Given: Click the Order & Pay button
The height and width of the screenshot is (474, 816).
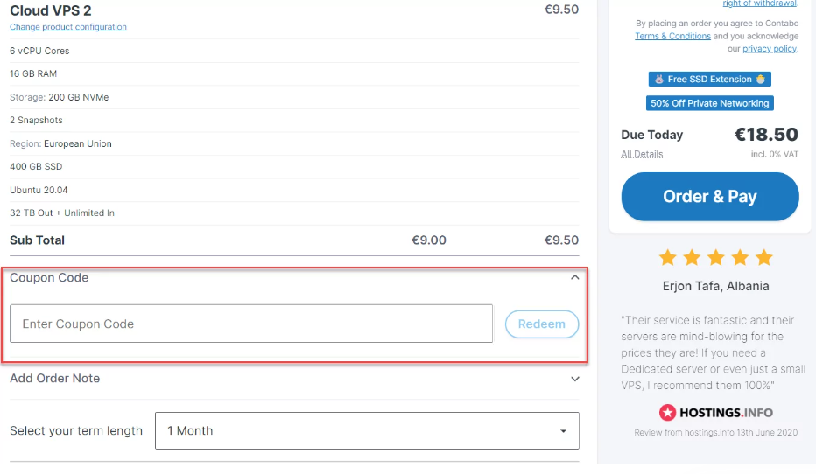Looking at the screenshot, I should pyautogui.click(x=710, y=197).
